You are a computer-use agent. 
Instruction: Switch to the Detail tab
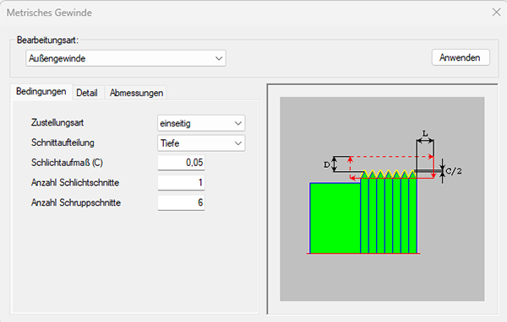[87, 93]
